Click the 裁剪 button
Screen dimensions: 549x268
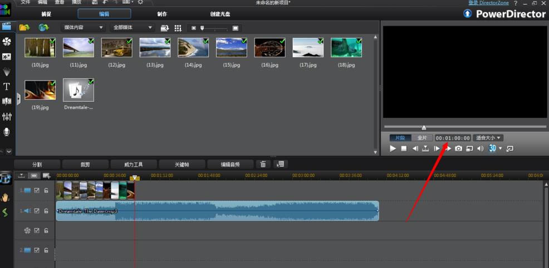pyautogui.click(x=85, y=164)
